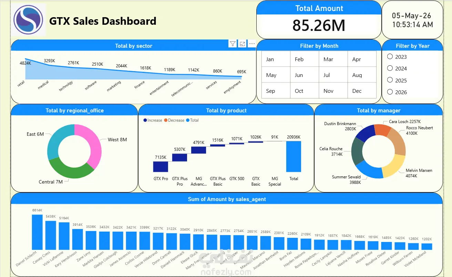The image size is (452, 277).
Task: Click the 'Total by product' title
Action: pos(226,111)
